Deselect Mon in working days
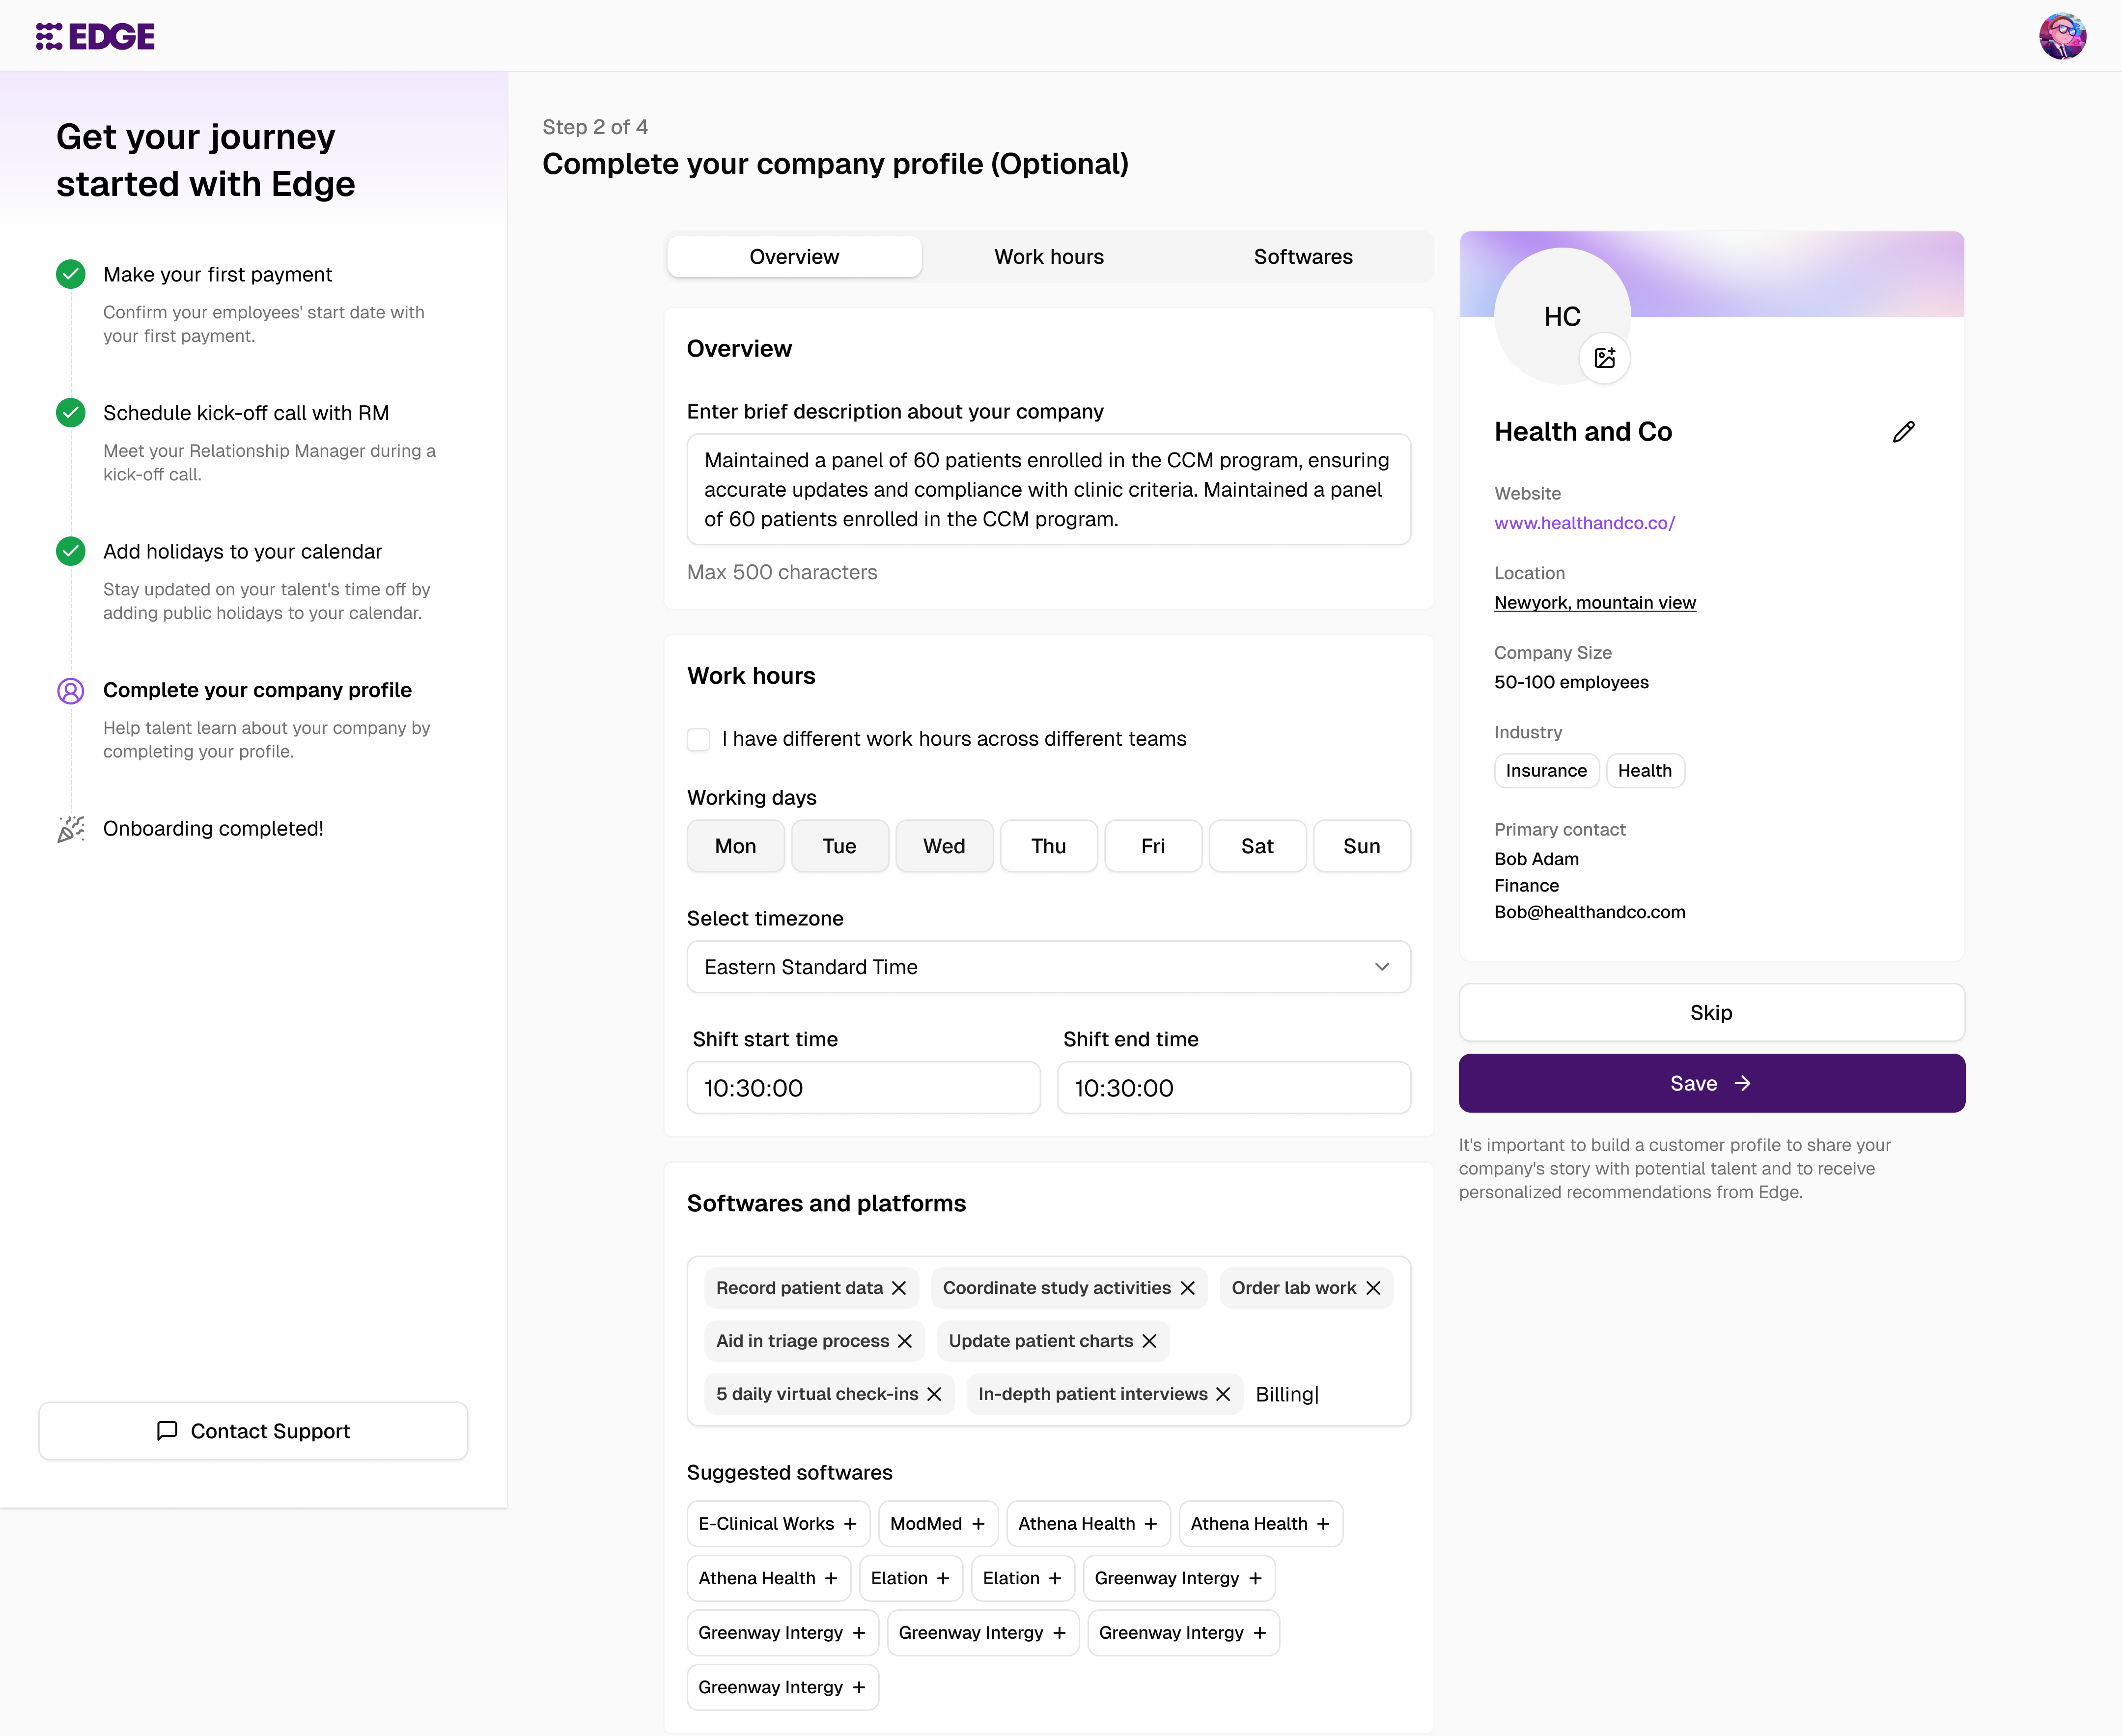This screenshot has height=1736, width=2122. tap(735, 846)
